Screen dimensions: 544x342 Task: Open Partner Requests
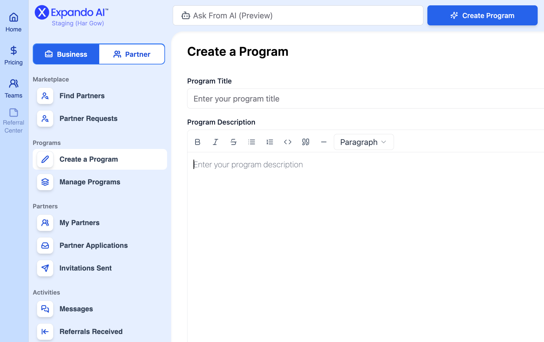[100, 119]
